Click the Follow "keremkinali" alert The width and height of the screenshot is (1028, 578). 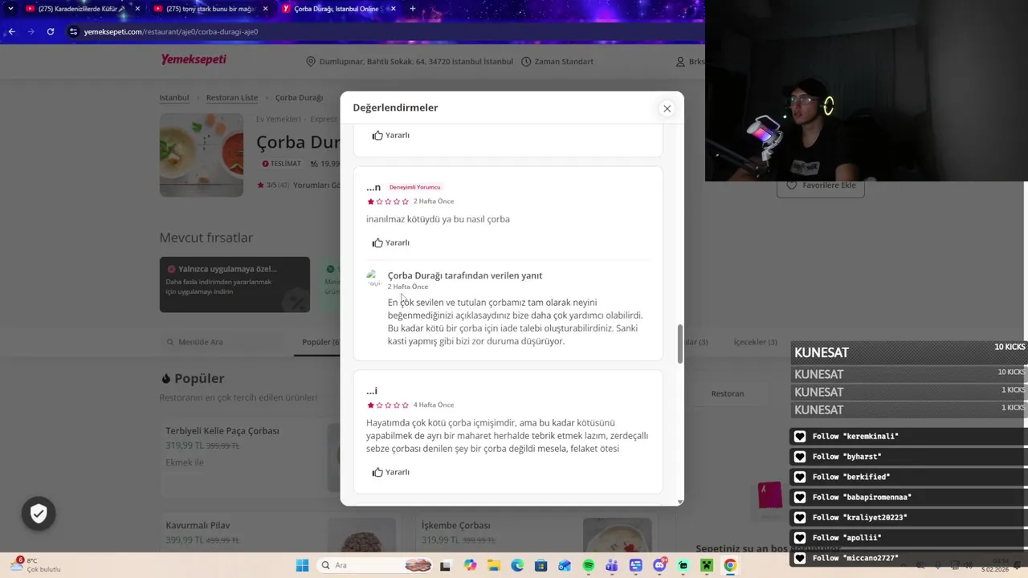(x=908, y=437)
